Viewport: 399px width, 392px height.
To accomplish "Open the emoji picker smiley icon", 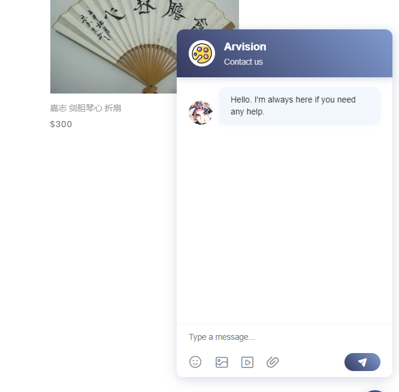I will [195, 361].
